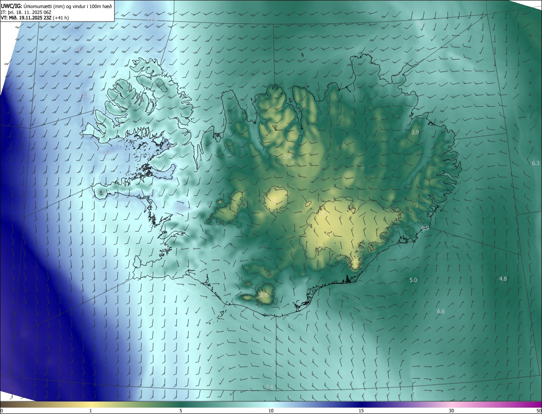Click the 4.8 value label
Screen dimensions: 542x414
click(503, 279)
